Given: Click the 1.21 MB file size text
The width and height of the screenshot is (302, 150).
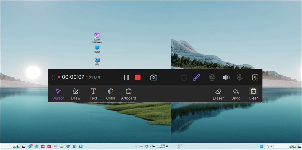Looking at the screenshot, I should [93, 78].
